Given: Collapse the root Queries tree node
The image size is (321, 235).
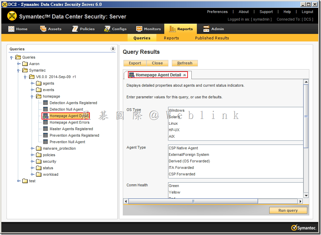Looking at the screenshot, I should tap(11, 58).
